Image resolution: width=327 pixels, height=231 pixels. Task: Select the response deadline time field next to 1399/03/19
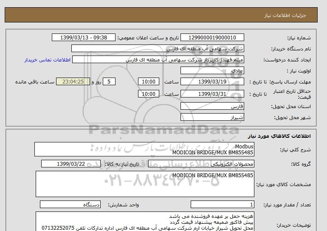click(149, 81)
